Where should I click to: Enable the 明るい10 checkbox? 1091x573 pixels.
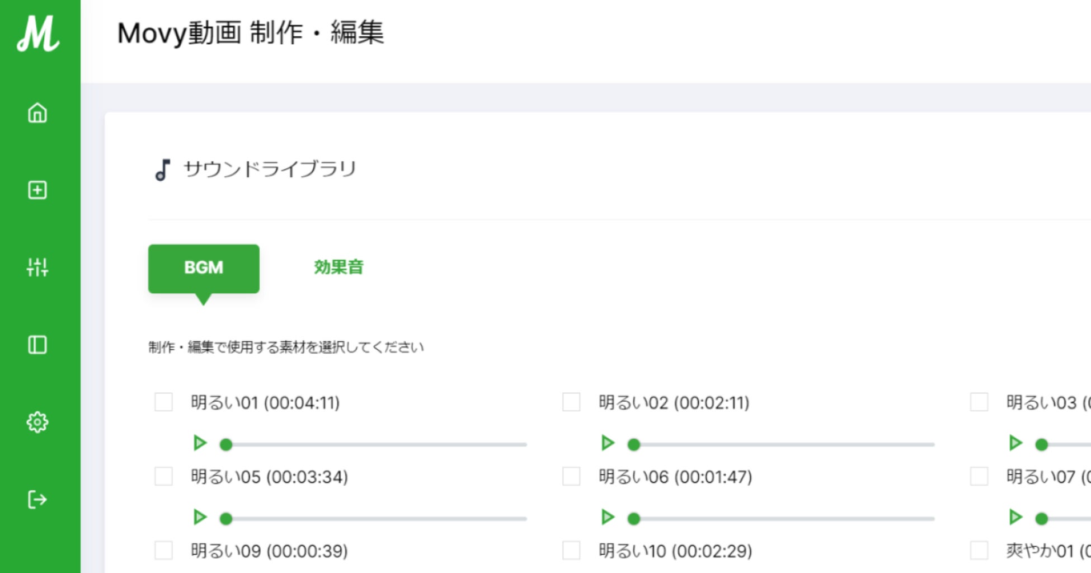571,550
